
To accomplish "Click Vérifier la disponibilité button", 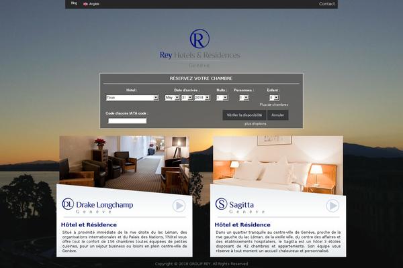I will [x=244, y=115].
